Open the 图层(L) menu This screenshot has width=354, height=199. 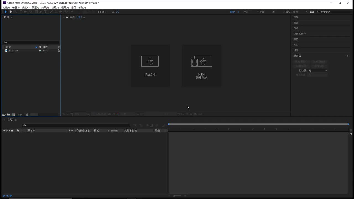click(x=35, y=7)
